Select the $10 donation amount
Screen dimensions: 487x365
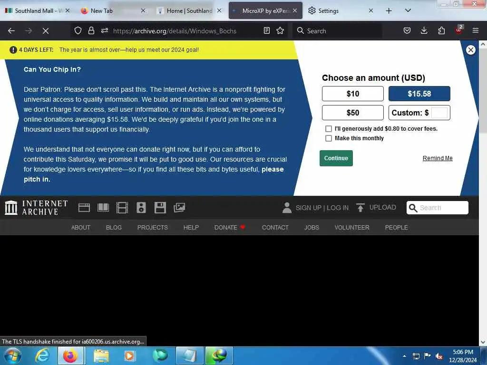coord(353,94)
